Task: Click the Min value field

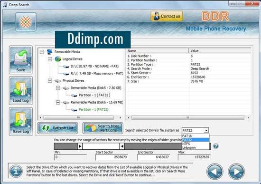Action: [70, 157]
